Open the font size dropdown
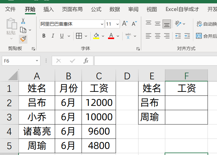The height and width of the screenshot is (155, 217). 117,24
